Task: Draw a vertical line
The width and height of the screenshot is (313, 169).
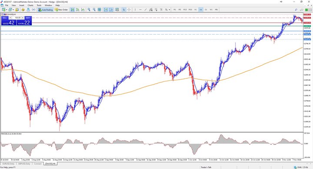Action: (135, 10)
